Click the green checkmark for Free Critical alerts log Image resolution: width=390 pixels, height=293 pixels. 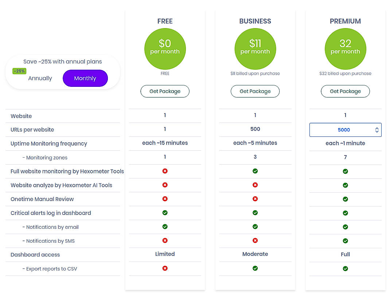[165, 213]
